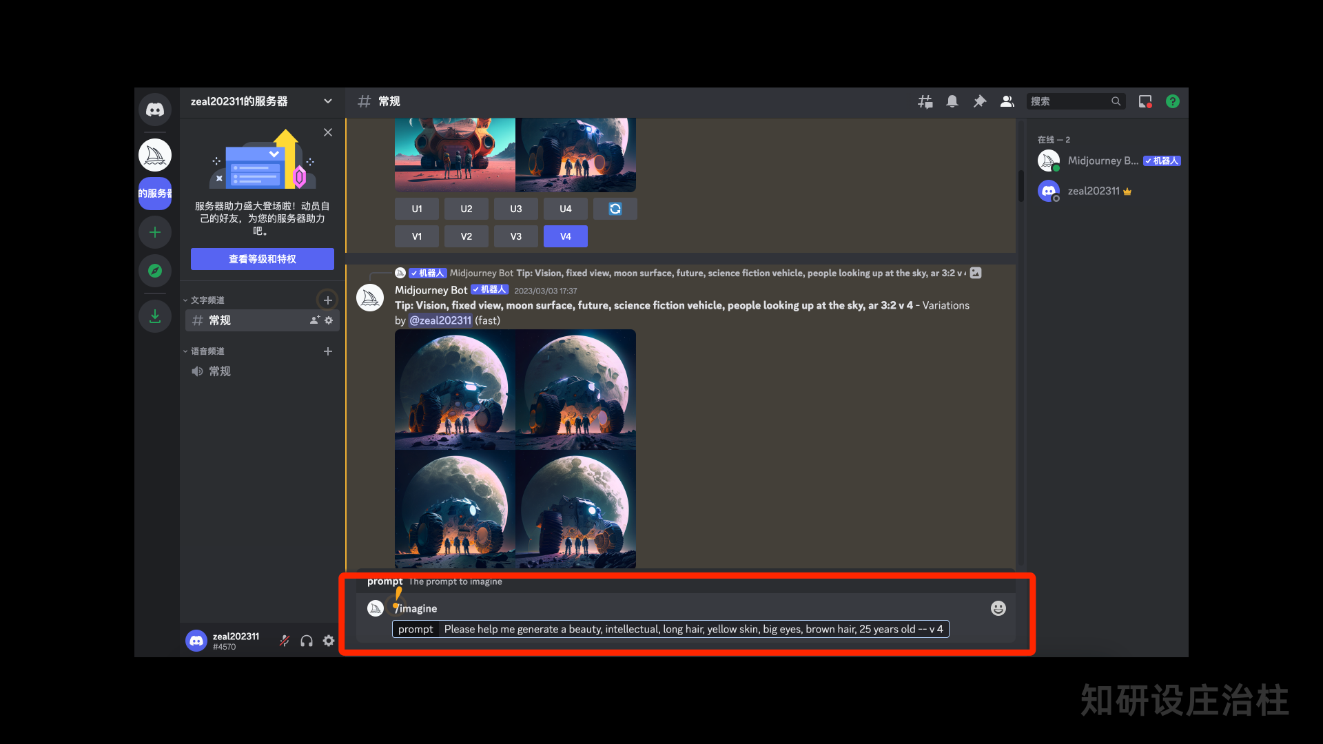Collapse the 文字频道 category

point(207,300)
